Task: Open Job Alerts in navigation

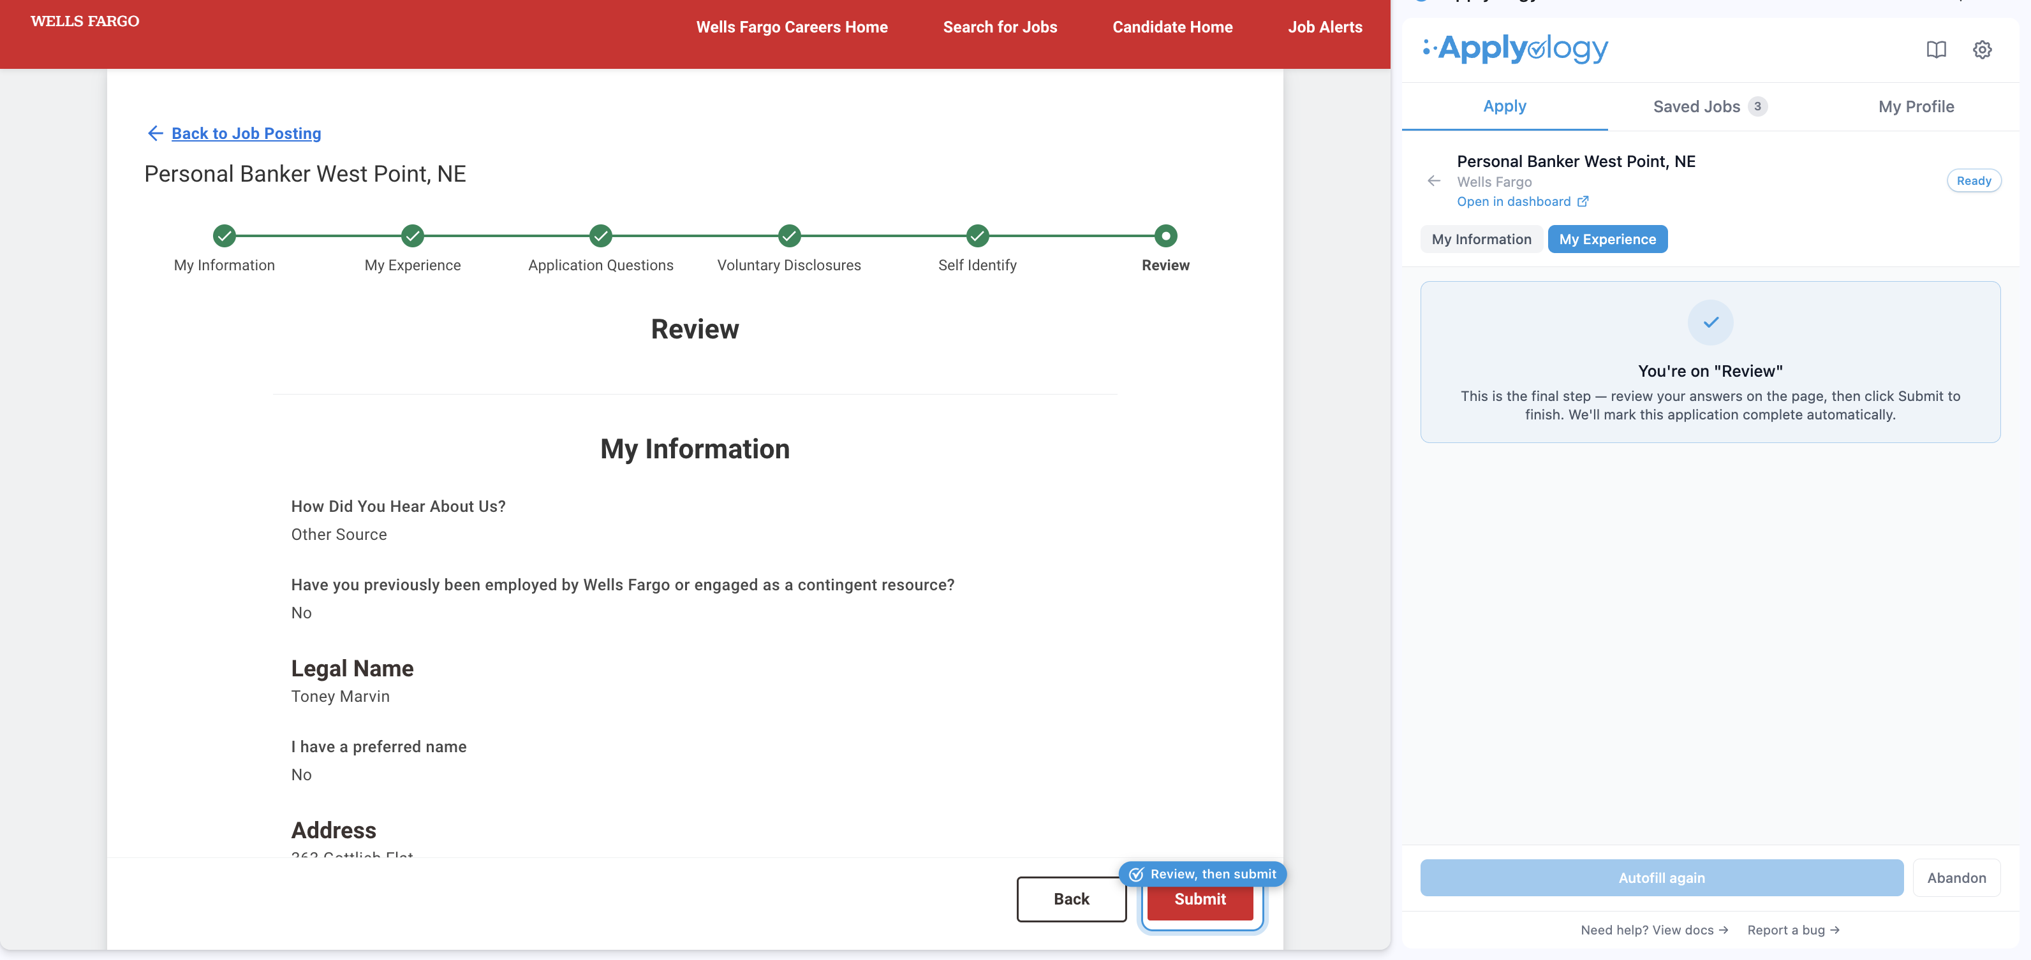Action: click(x=1325, y=27)
